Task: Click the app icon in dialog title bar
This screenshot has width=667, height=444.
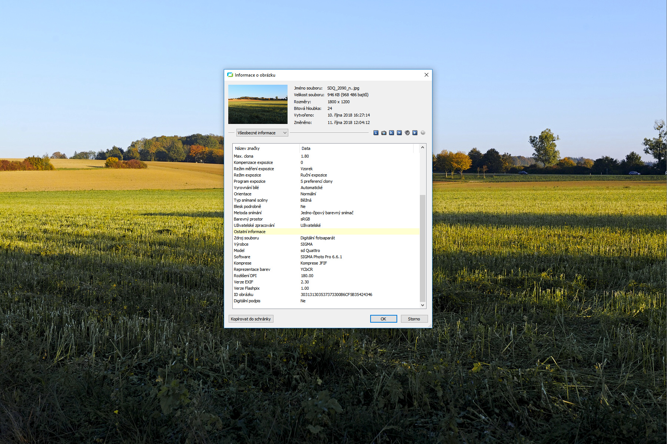Action: 230,75
